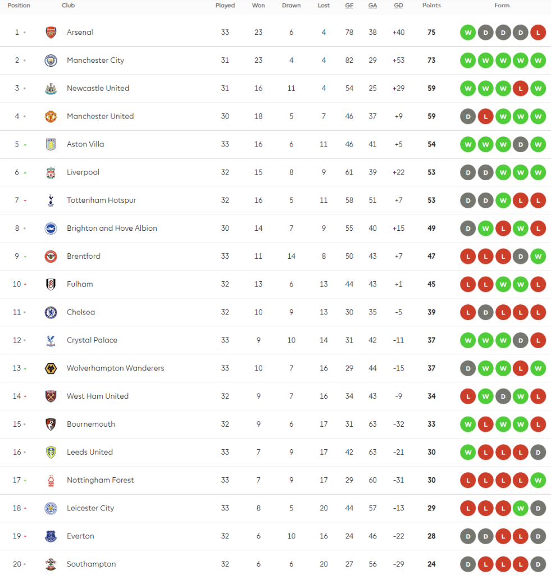Click the Wolverhampton Wanderers crest icon

tap(51, 368)
